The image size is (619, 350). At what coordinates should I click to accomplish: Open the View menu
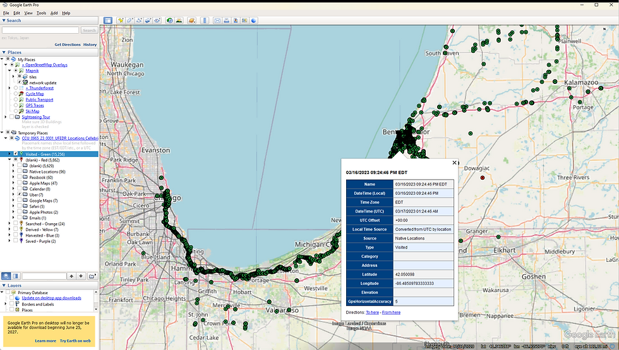click(28, 13)
